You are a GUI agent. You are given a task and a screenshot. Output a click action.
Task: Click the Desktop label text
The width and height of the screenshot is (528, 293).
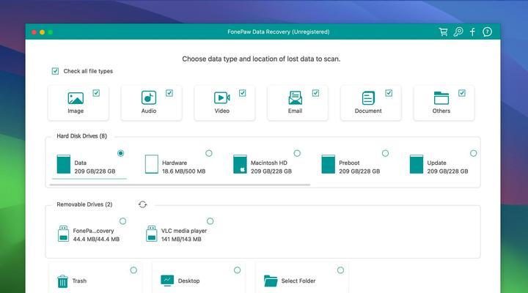188,281
